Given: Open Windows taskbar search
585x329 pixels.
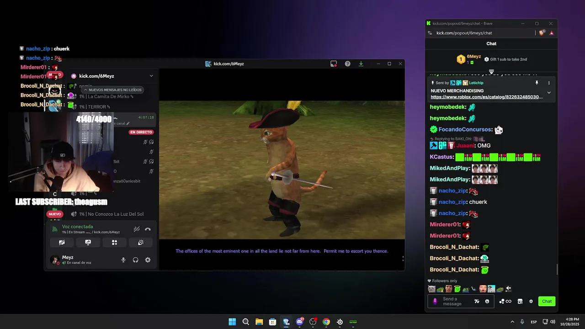Looking at the screenshot, I should pyautogui.click(x=245, y=322).
